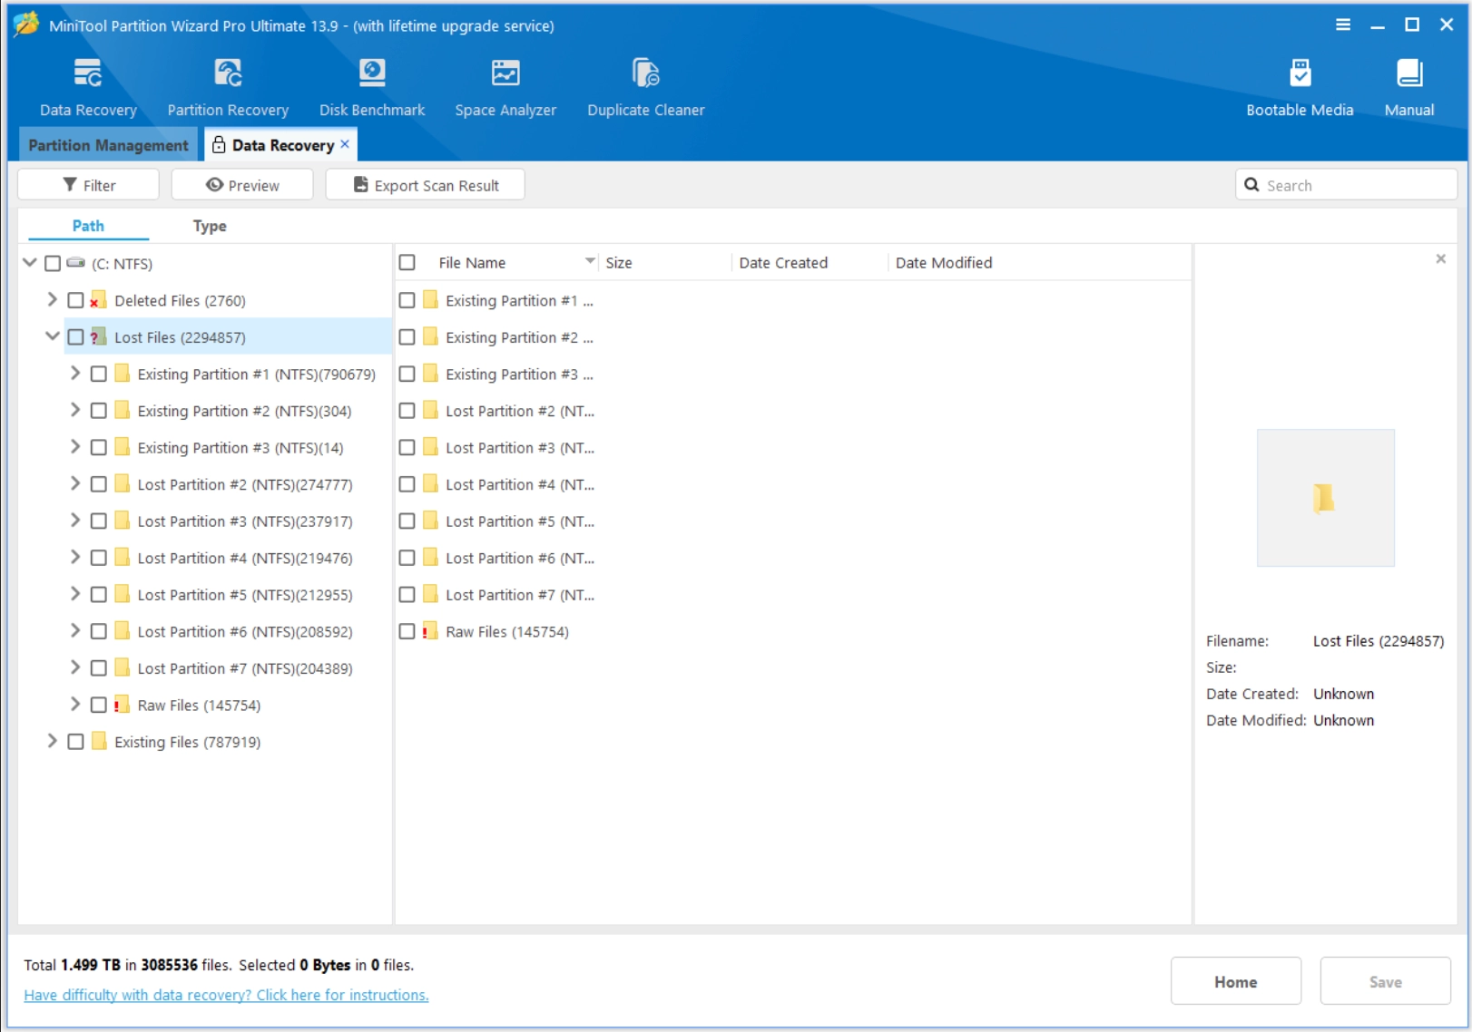Click folder icon of Lost Partition #7 in tree
This screenshot has width=1472, height=1032.
(x=123, y=667)
